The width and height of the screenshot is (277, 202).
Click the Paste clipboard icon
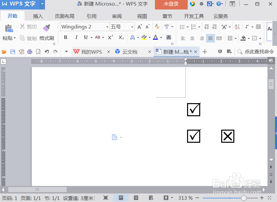coord(9,28)
